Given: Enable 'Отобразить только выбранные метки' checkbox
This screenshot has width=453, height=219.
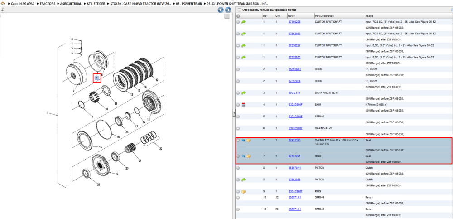Looking at the screenshot, I should 239,10.
